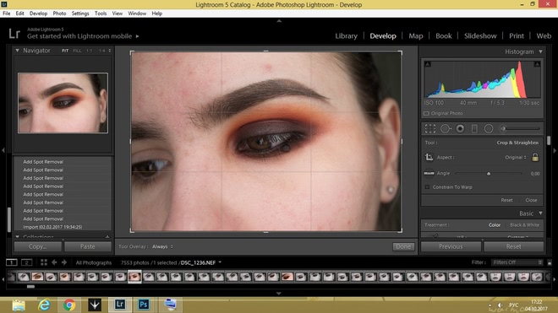Screen dimensions: 558x313
Task: Set Navigator zoom to FILL
Action: tap(77, 51)
